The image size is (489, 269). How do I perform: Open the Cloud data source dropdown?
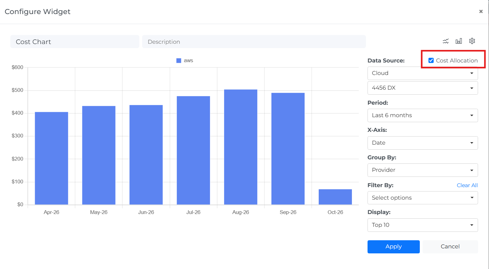(x=423, y=73)
